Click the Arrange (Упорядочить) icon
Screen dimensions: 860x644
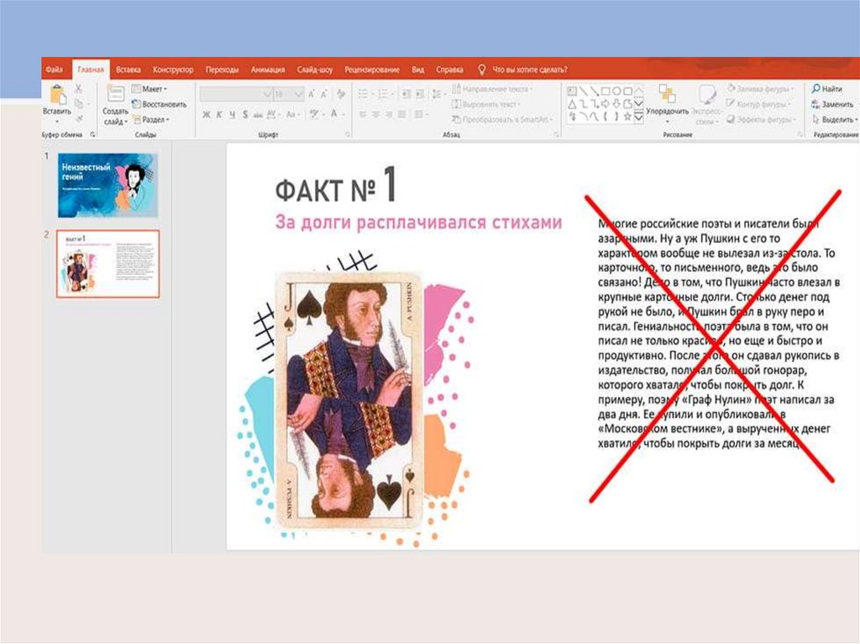[x=668, y=94]
